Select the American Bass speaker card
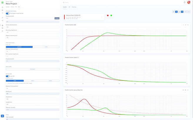Screen dimensions: 193x120 84,17
